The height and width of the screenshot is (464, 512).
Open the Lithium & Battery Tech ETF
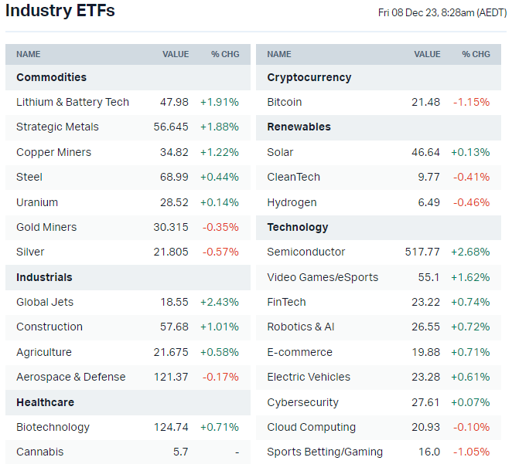(73, 102)
